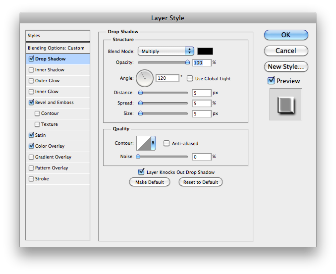Select Blending Options: Custom in the list
The height and width of the screenshot is (274, 336).
coord(56,48)
